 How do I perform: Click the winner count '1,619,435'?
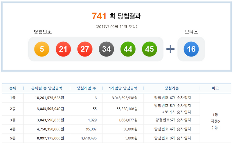pos(89,138)
